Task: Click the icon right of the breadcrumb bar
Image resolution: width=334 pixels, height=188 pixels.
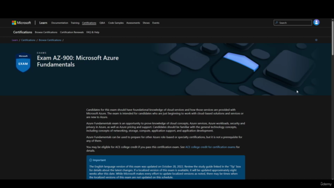Action: coord(316,40)
